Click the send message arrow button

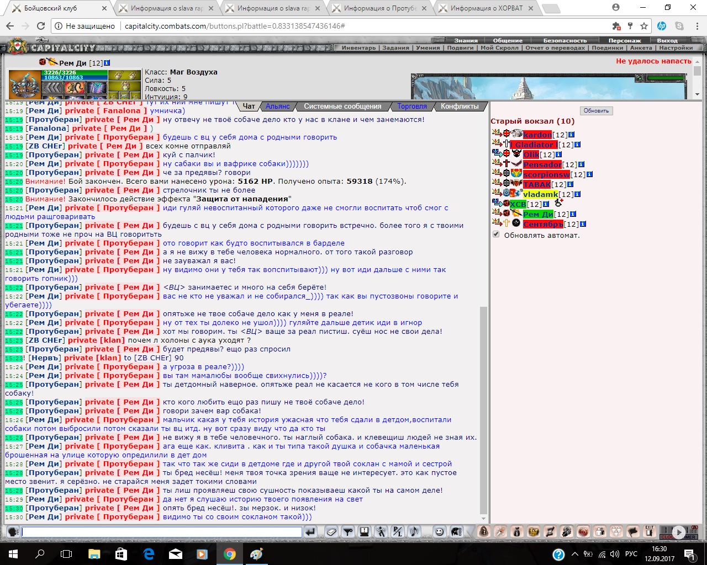(310, 532)
